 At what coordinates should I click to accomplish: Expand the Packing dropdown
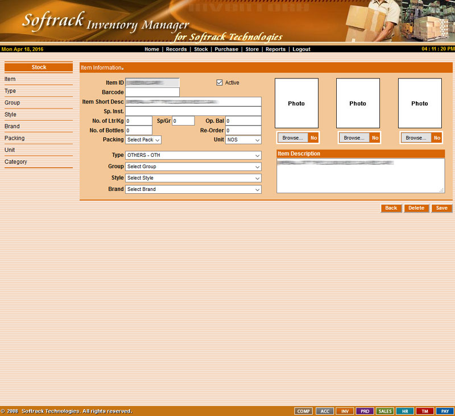pos(143,140)
